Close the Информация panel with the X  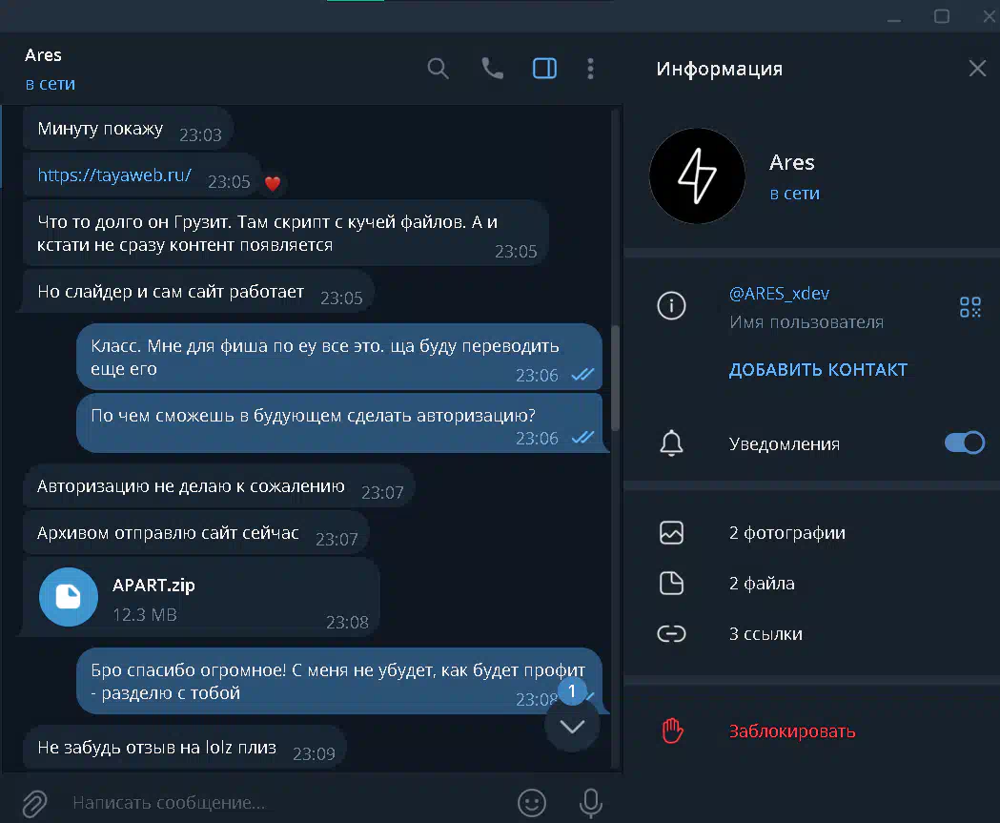(977, 69)
